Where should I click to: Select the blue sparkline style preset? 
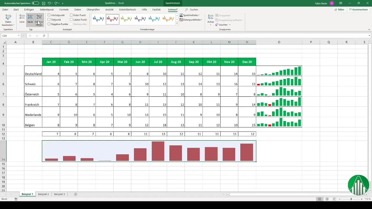pos(98,19)
